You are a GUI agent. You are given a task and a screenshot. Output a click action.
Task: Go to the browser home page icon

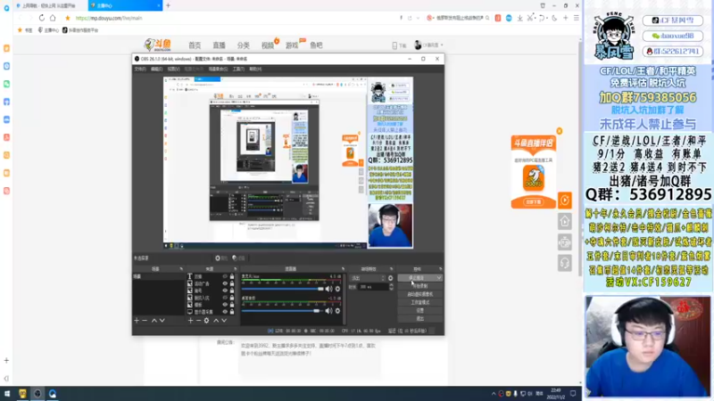53,18
